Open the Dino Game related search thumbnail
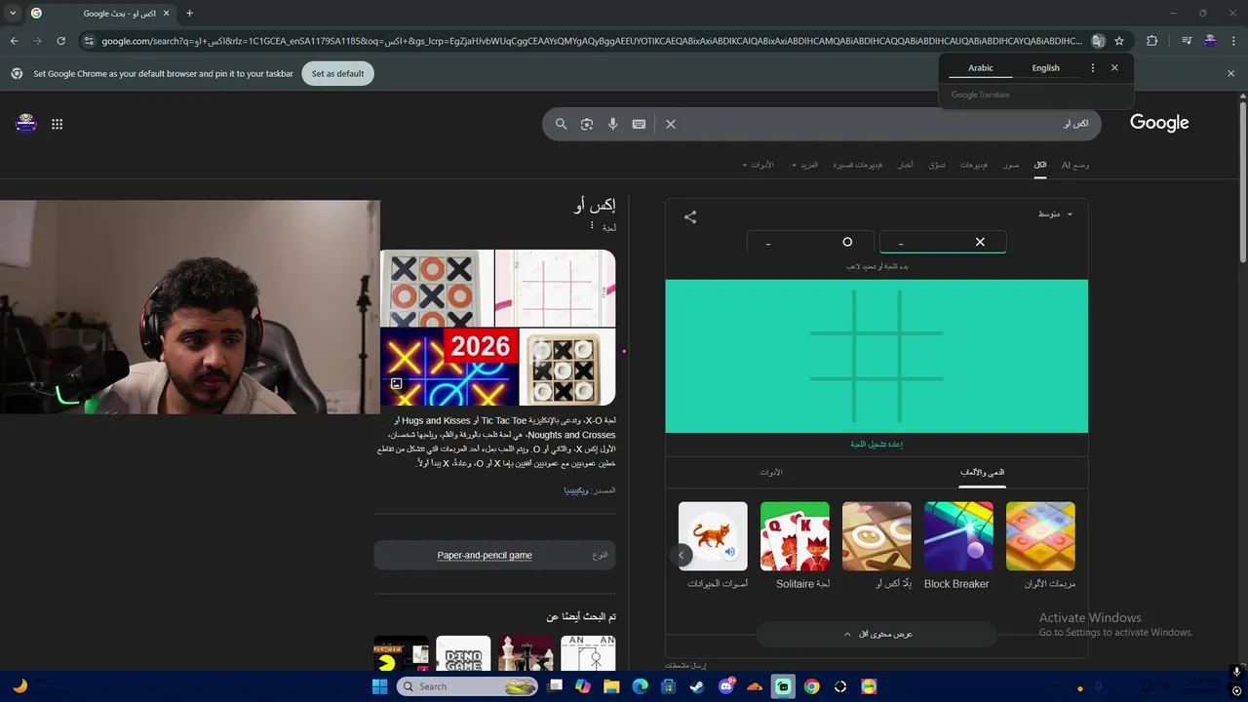Screen dimensions: 1248x702 click(463, 654)
